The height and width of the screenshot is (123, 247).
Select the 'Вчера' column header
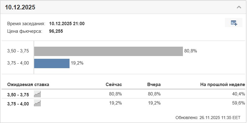(154, 85)
